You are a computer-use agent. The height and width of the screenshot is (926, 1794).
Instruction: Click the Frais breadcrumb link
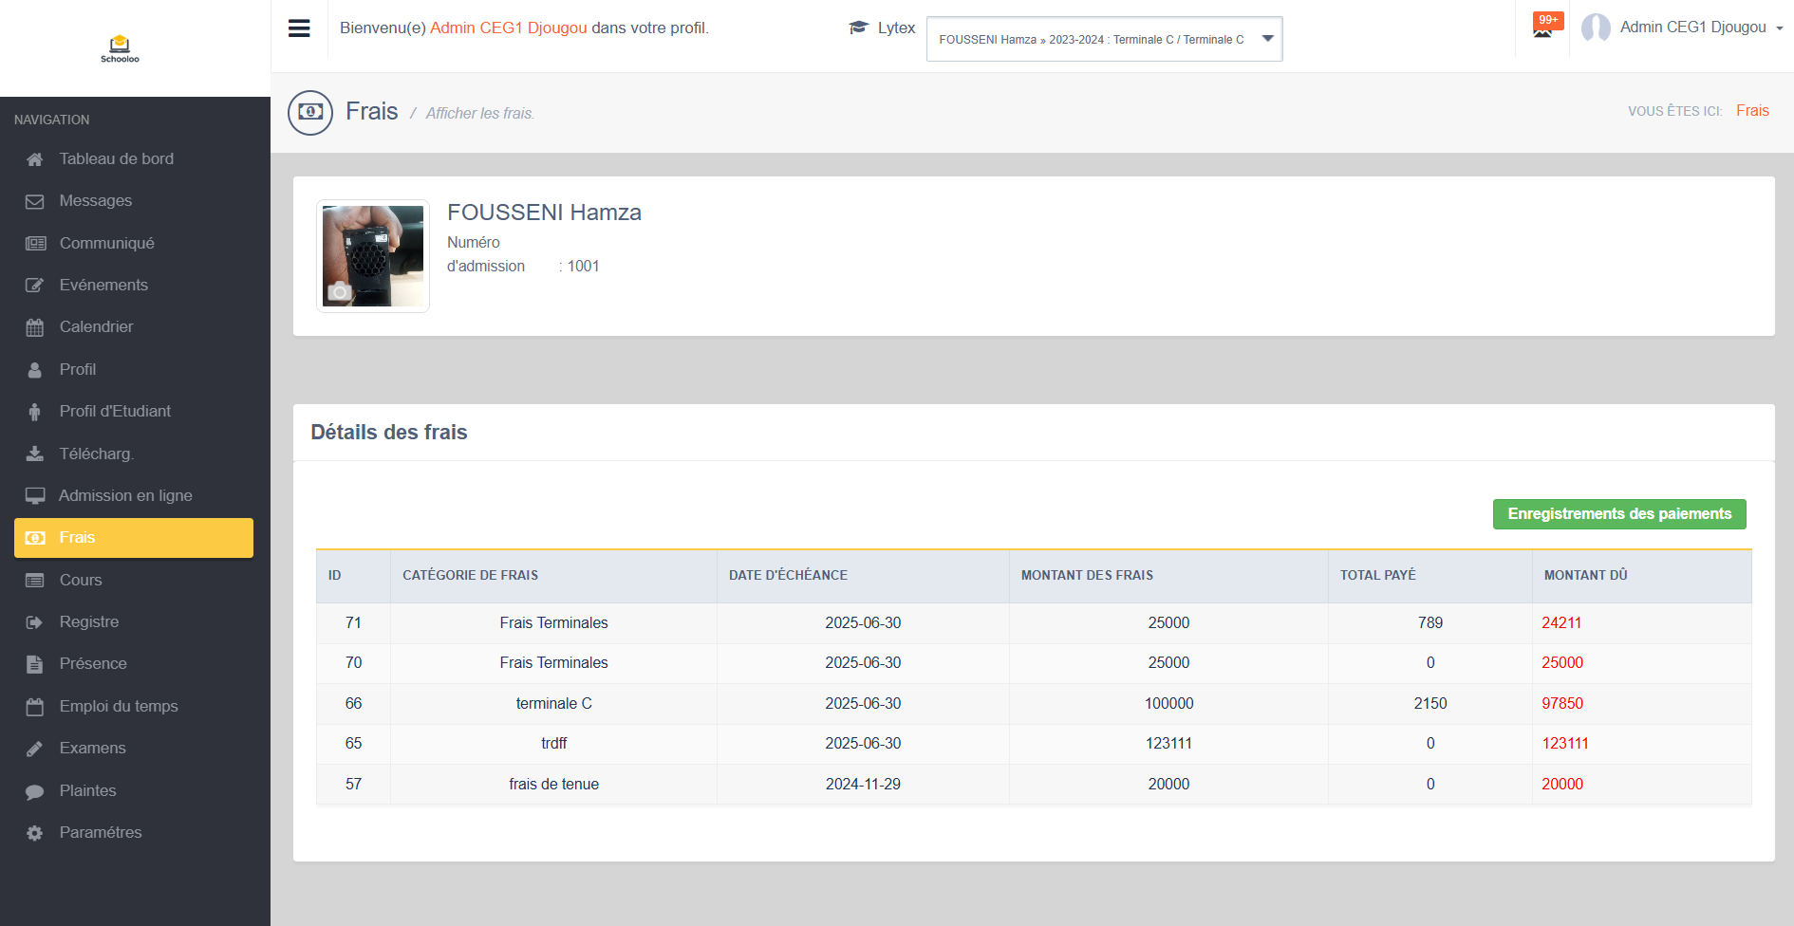coord(1752,111)
